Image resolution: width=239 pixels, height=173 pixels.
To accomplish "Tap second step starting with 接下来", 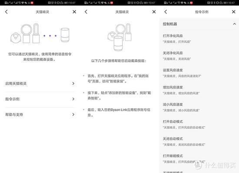I will 119,95.
